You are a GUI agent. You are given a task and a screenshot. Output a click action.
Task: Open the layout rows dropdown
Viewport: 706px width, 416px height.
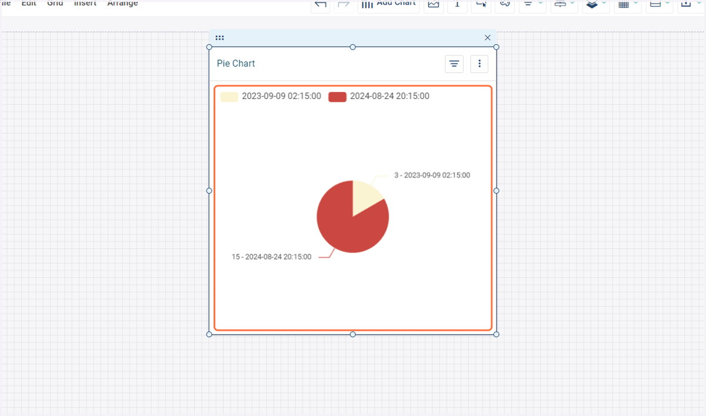659,4
